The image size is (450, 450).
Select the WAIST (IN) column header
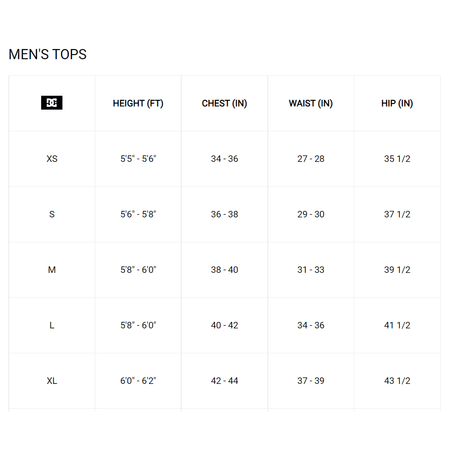(x=311, y=103)
